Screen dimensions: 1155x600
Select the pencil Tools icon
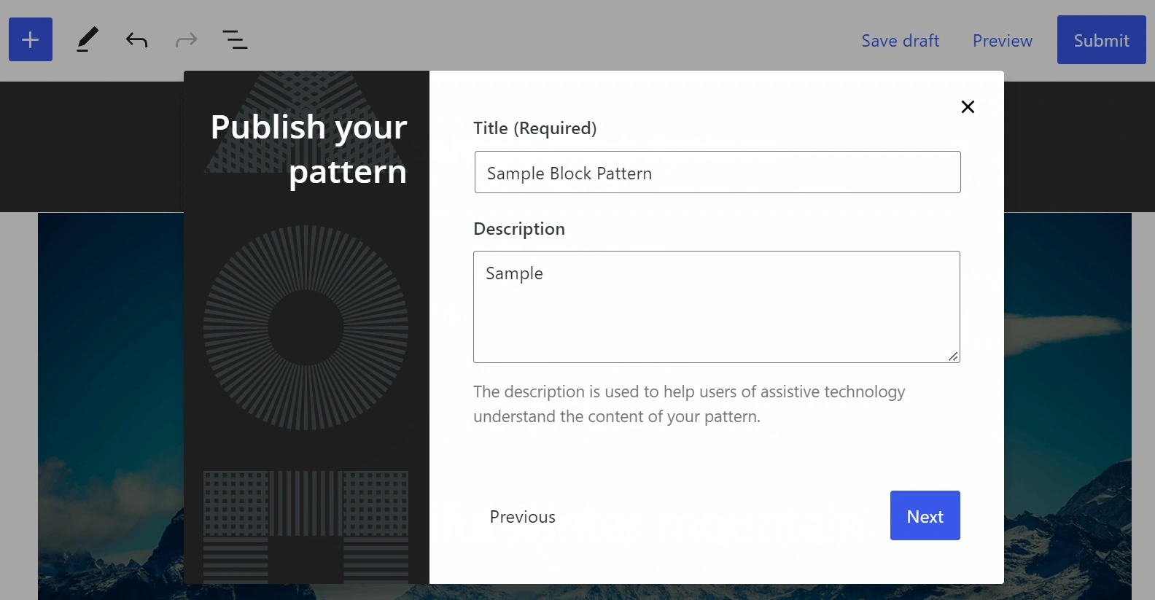(x=87, y=39)
